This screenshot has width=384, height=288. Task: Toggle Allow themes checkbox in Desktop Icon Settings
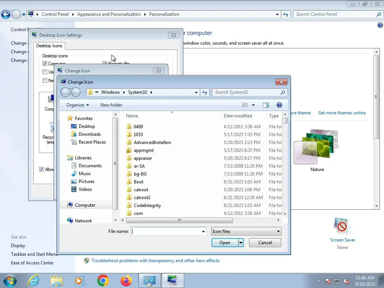41,169
